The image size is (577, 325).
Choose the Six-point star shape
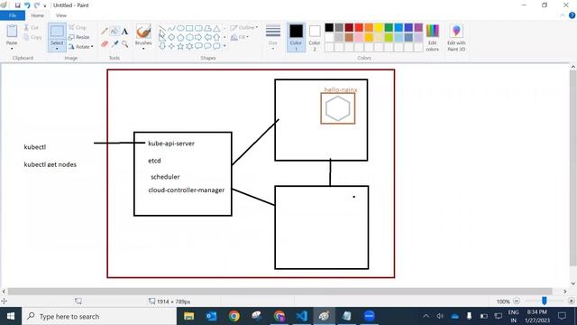tap(189, 46)
